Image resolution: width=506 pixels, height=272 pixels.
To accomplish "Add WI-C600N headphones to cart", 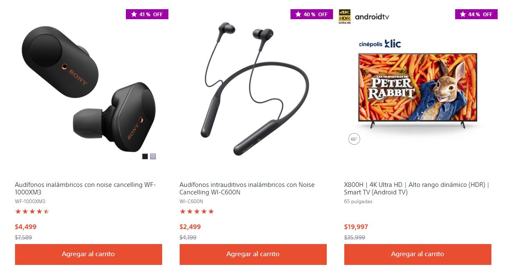I will click(253, 254).
